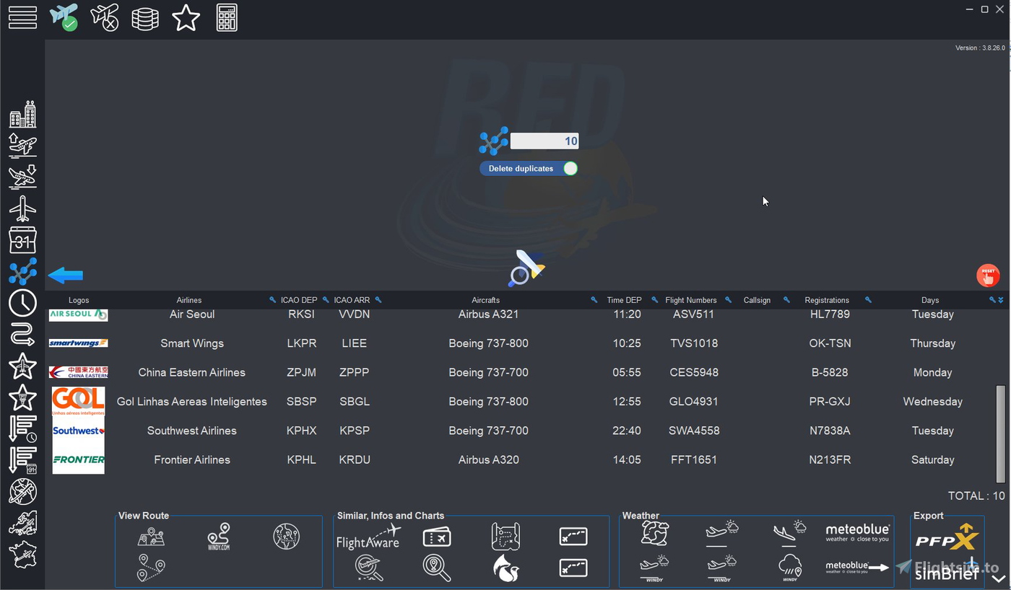This screenshot has width=1011, height=590.
Task: Select the plane with green checkmark icon
Action: 64,17
